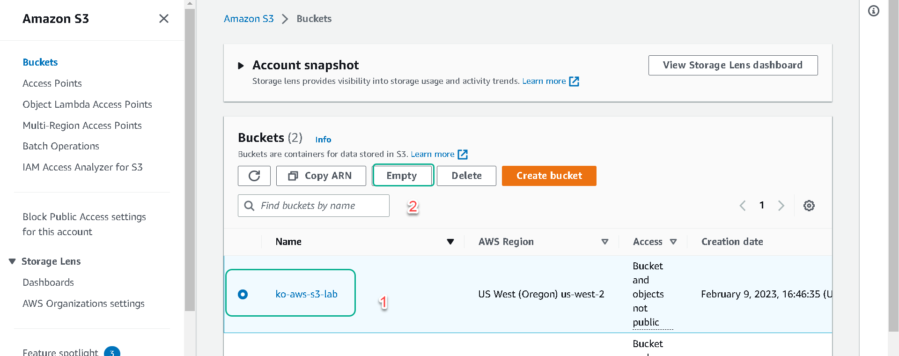Select the ko-aws-s3-lab bucket radio button
899x356 pixels.
[x=243, y=294]
